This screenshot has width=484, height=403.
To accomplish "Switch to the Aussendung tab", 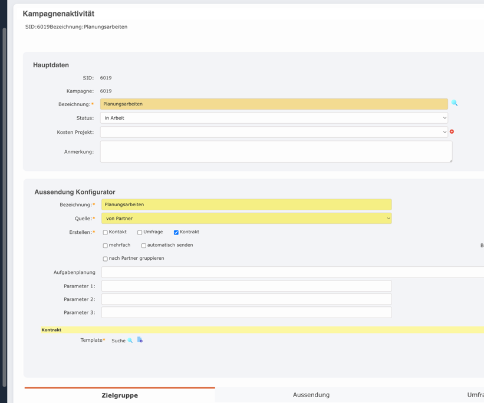I will [x=311, y=395].
